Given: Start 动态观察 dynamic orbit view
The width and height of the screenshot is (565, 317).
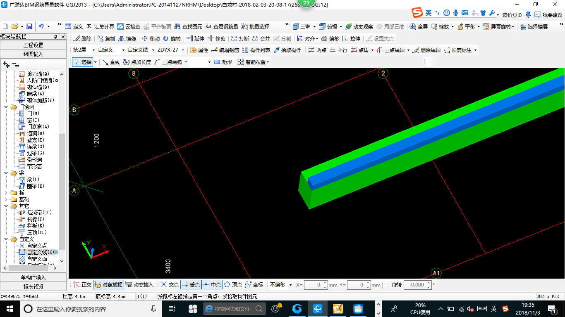Looking at the screenshot, I should (359, 26).
